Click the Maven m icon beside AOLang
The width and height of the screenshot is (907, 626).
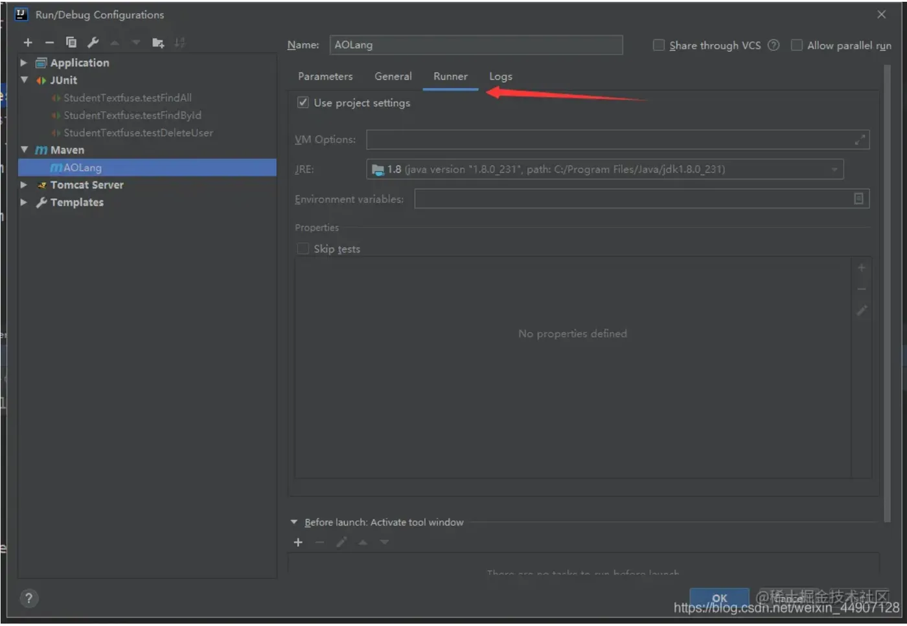tap(56, 168)
